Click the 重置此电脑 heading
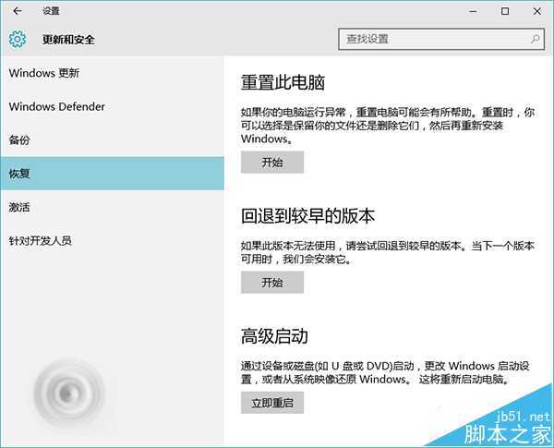Image resolution: width=554 pixels, height=448 pixels. 283,82
